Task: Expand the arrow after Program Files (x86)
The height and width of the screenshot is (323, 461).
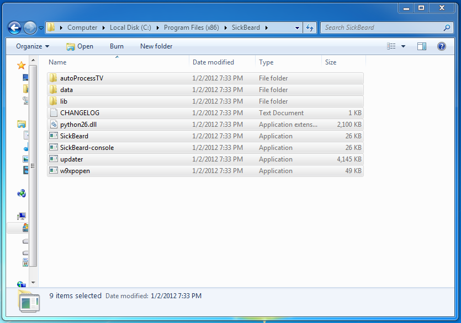Action: (x=226, y=28)
